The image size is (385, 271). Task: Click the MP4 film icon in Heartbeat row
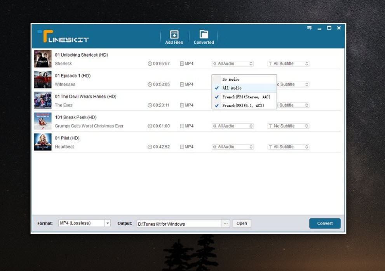(x=182, y=147)
